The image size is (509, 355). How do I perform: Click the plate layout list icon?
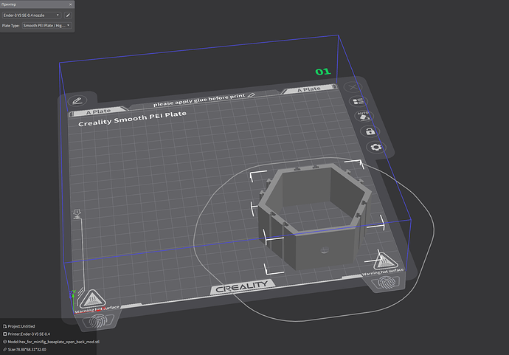[359, 101]
